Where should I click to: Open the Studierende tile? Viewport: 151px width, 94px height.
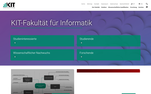coord(109,41)
